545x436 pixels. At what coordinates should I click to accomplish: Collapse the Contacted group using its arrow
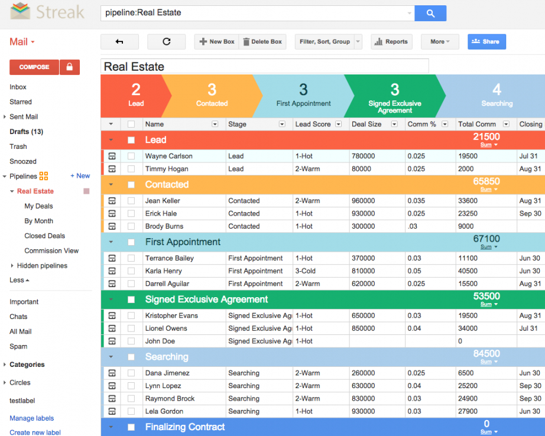111,185
